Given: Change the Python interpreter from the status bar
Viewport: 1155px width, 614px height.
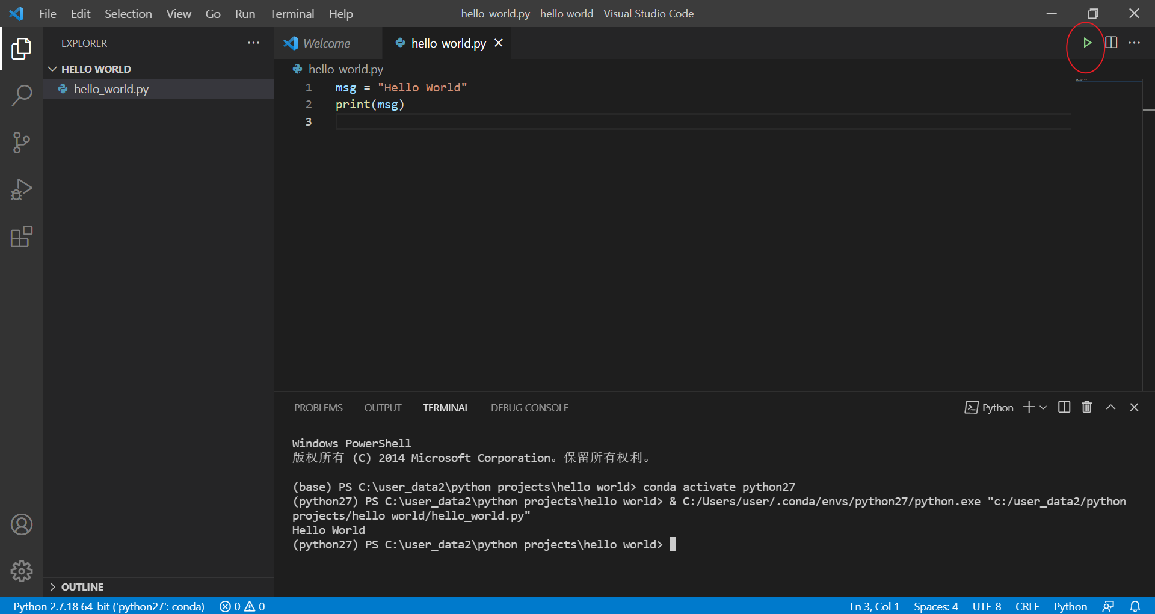Looking at the screenshot, I should click(107, 606).
